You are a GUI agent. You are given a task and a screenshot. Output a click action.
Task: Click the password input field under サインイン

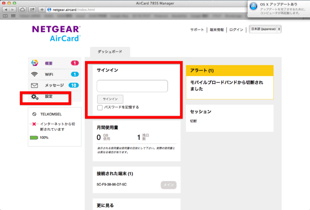coord(132,86)
